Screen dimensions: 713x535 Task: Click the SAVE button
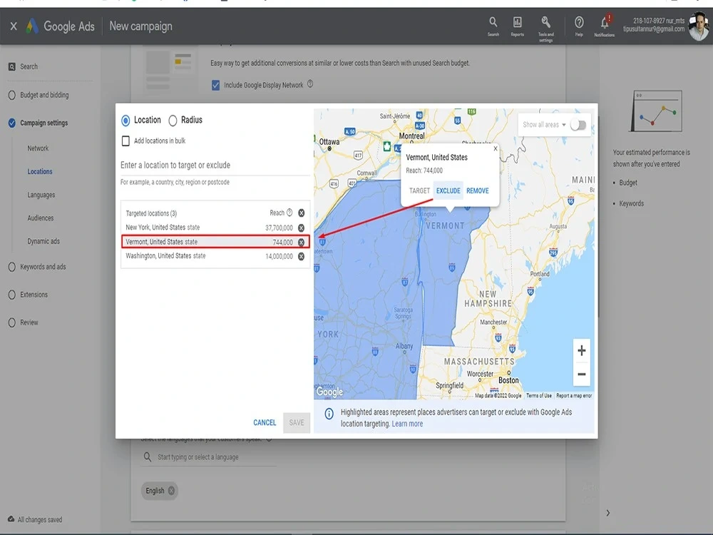tap(297, 422)
